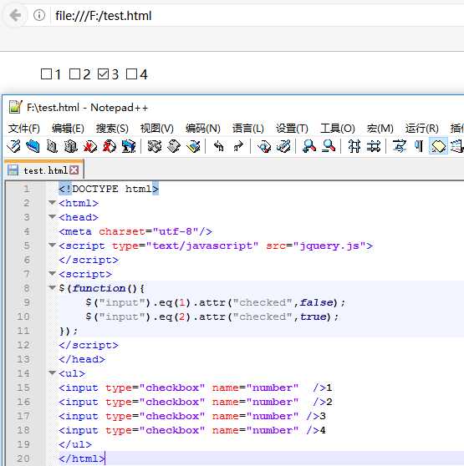Open the 编码(N) menu
This screenshot has width=464, height=466.
pyautogui.click(x=203, y=129)
